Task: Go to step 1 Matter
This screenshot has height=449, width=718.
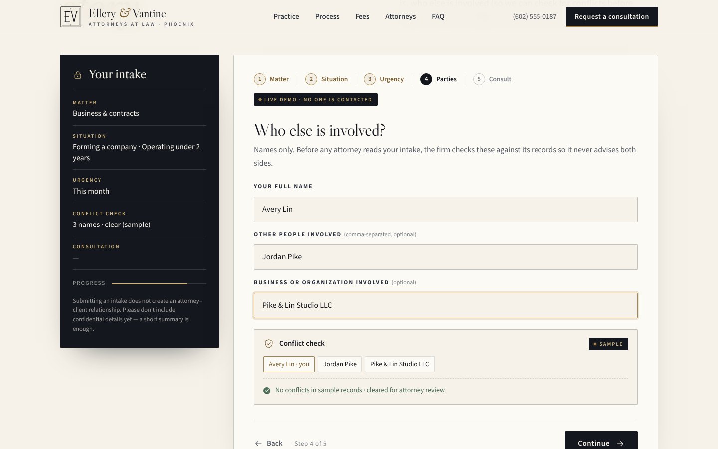Action: coord(271,79)
